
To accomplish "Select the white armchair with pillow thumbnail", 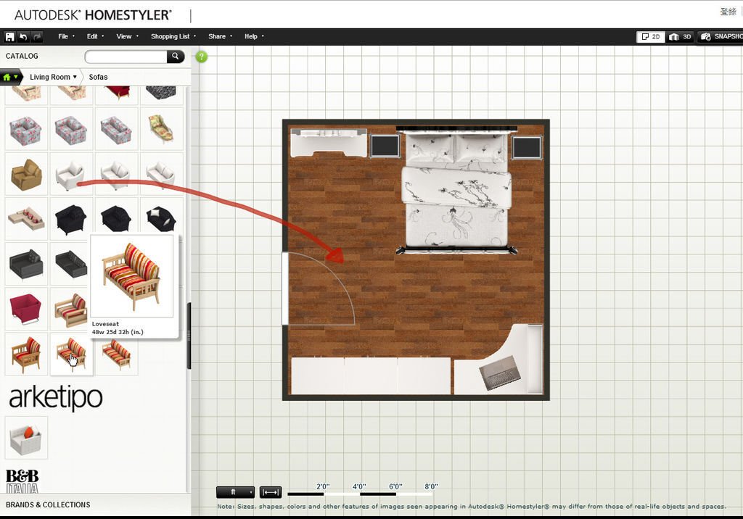I will (71, 174).
